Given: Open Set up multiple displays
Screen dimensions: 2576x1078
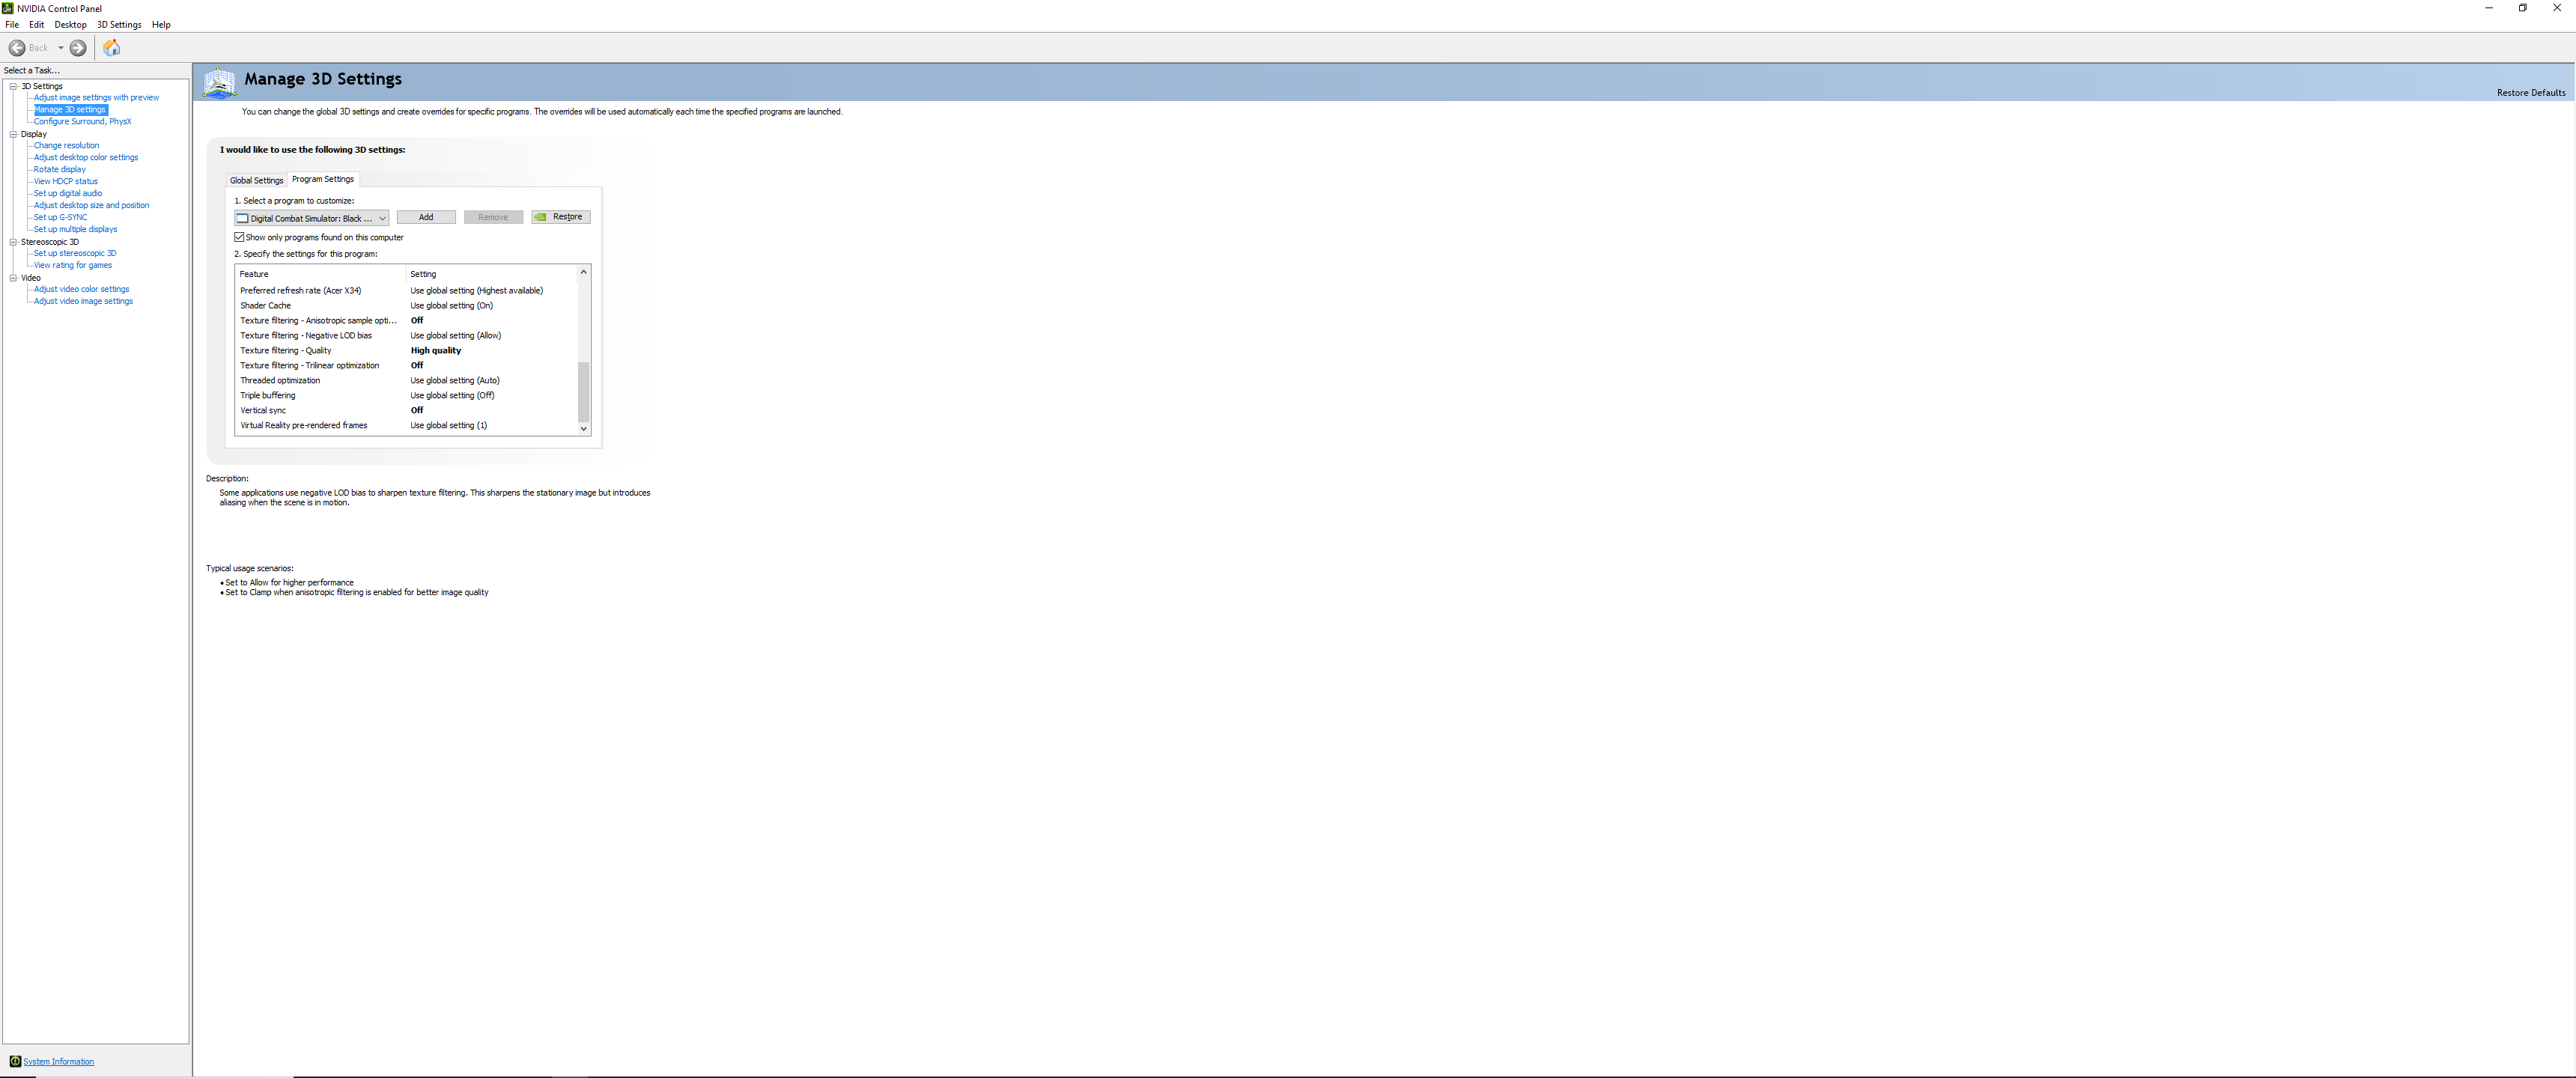Looking at the screenshot, I should point(75,230).
